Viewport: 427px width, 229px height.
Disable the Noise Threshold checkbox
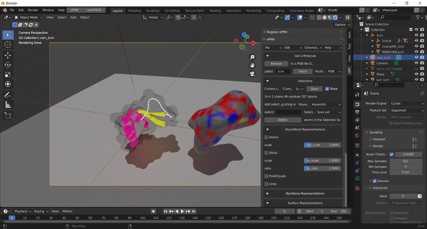point(391,154)
